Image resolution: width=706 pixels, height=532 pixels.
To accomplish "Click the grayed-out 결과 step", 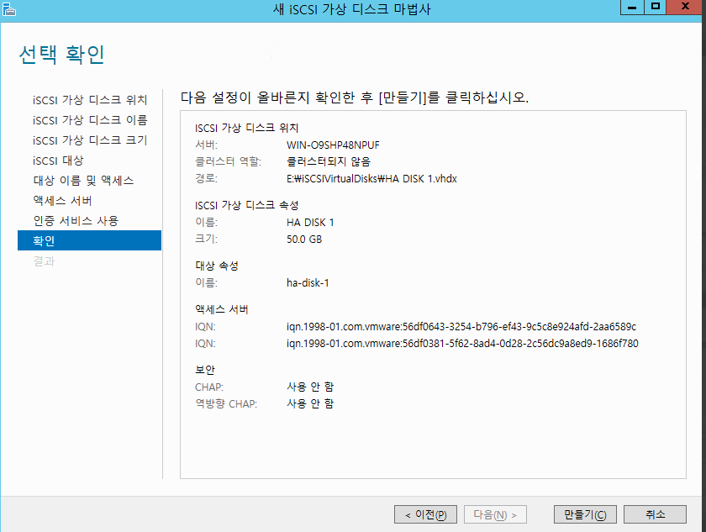I will point(44,261).
